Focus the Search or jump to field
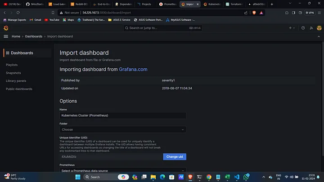324x182 pixels. pyautogui.click(x=163, y=28)
